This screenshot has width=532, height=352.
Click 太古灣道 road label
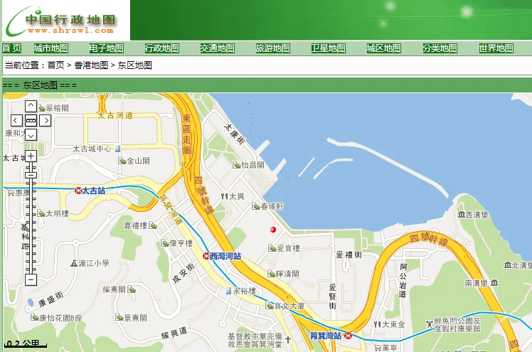pyautogui.click(x=115, y=115)
